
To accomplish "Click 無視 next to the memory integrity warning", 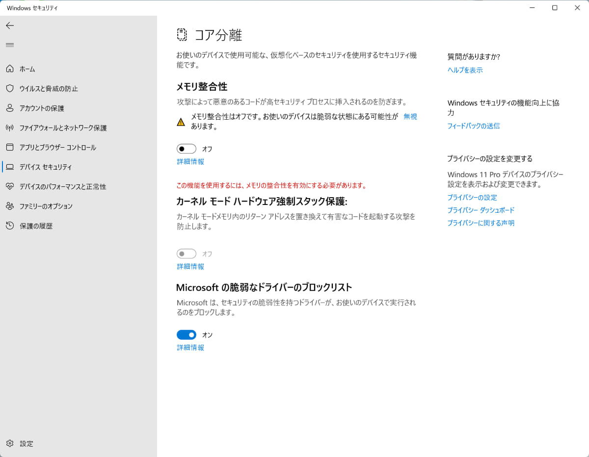I will [x=410, y=117].
